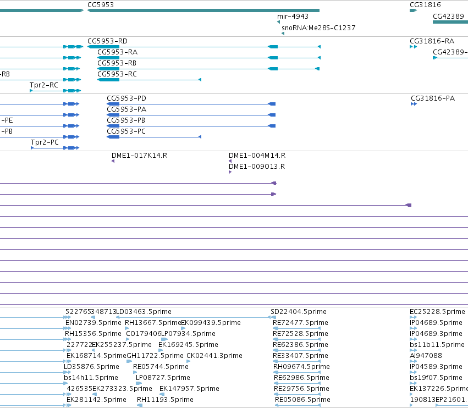Image resolution: width=468 pixels, height=408 pixels.
Task: Click the RE62386.5prime EST label
Action: pyautogui.click(x=300, y=345)
